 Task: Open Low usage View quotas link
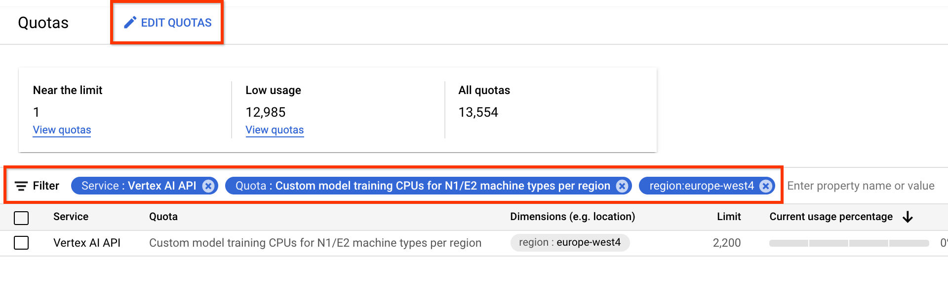(275, 130)
